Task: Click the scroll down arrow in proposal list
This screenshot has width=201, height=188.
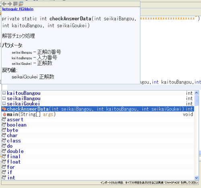Action: [x=197, y=178]
